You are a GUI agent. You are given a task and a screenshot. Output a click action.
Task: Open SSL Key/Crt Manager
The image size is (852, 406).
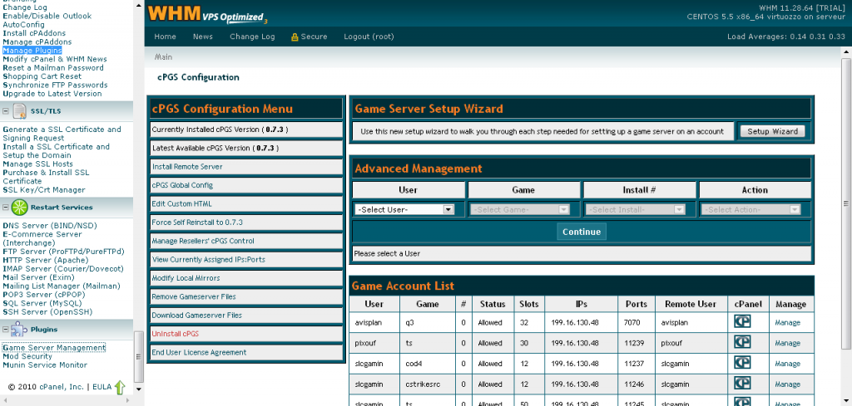tap(44, 190)
